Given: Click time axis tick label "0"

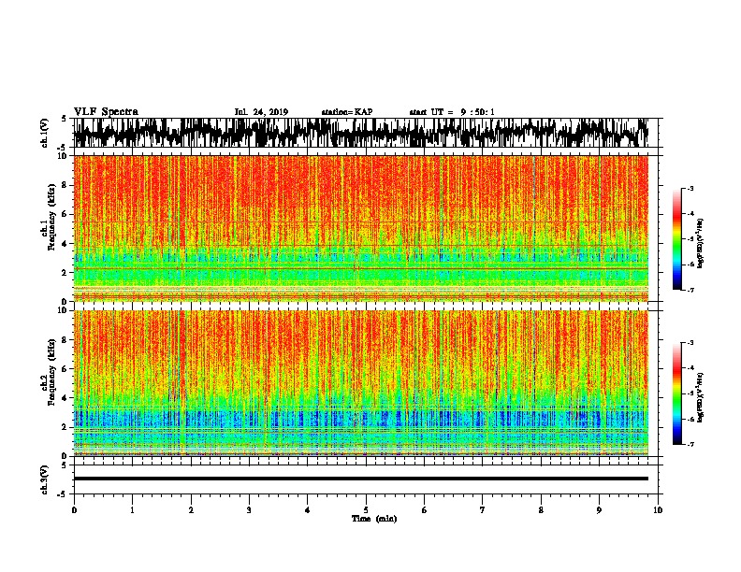Looking at the screenshot, I should click(74, 510).
